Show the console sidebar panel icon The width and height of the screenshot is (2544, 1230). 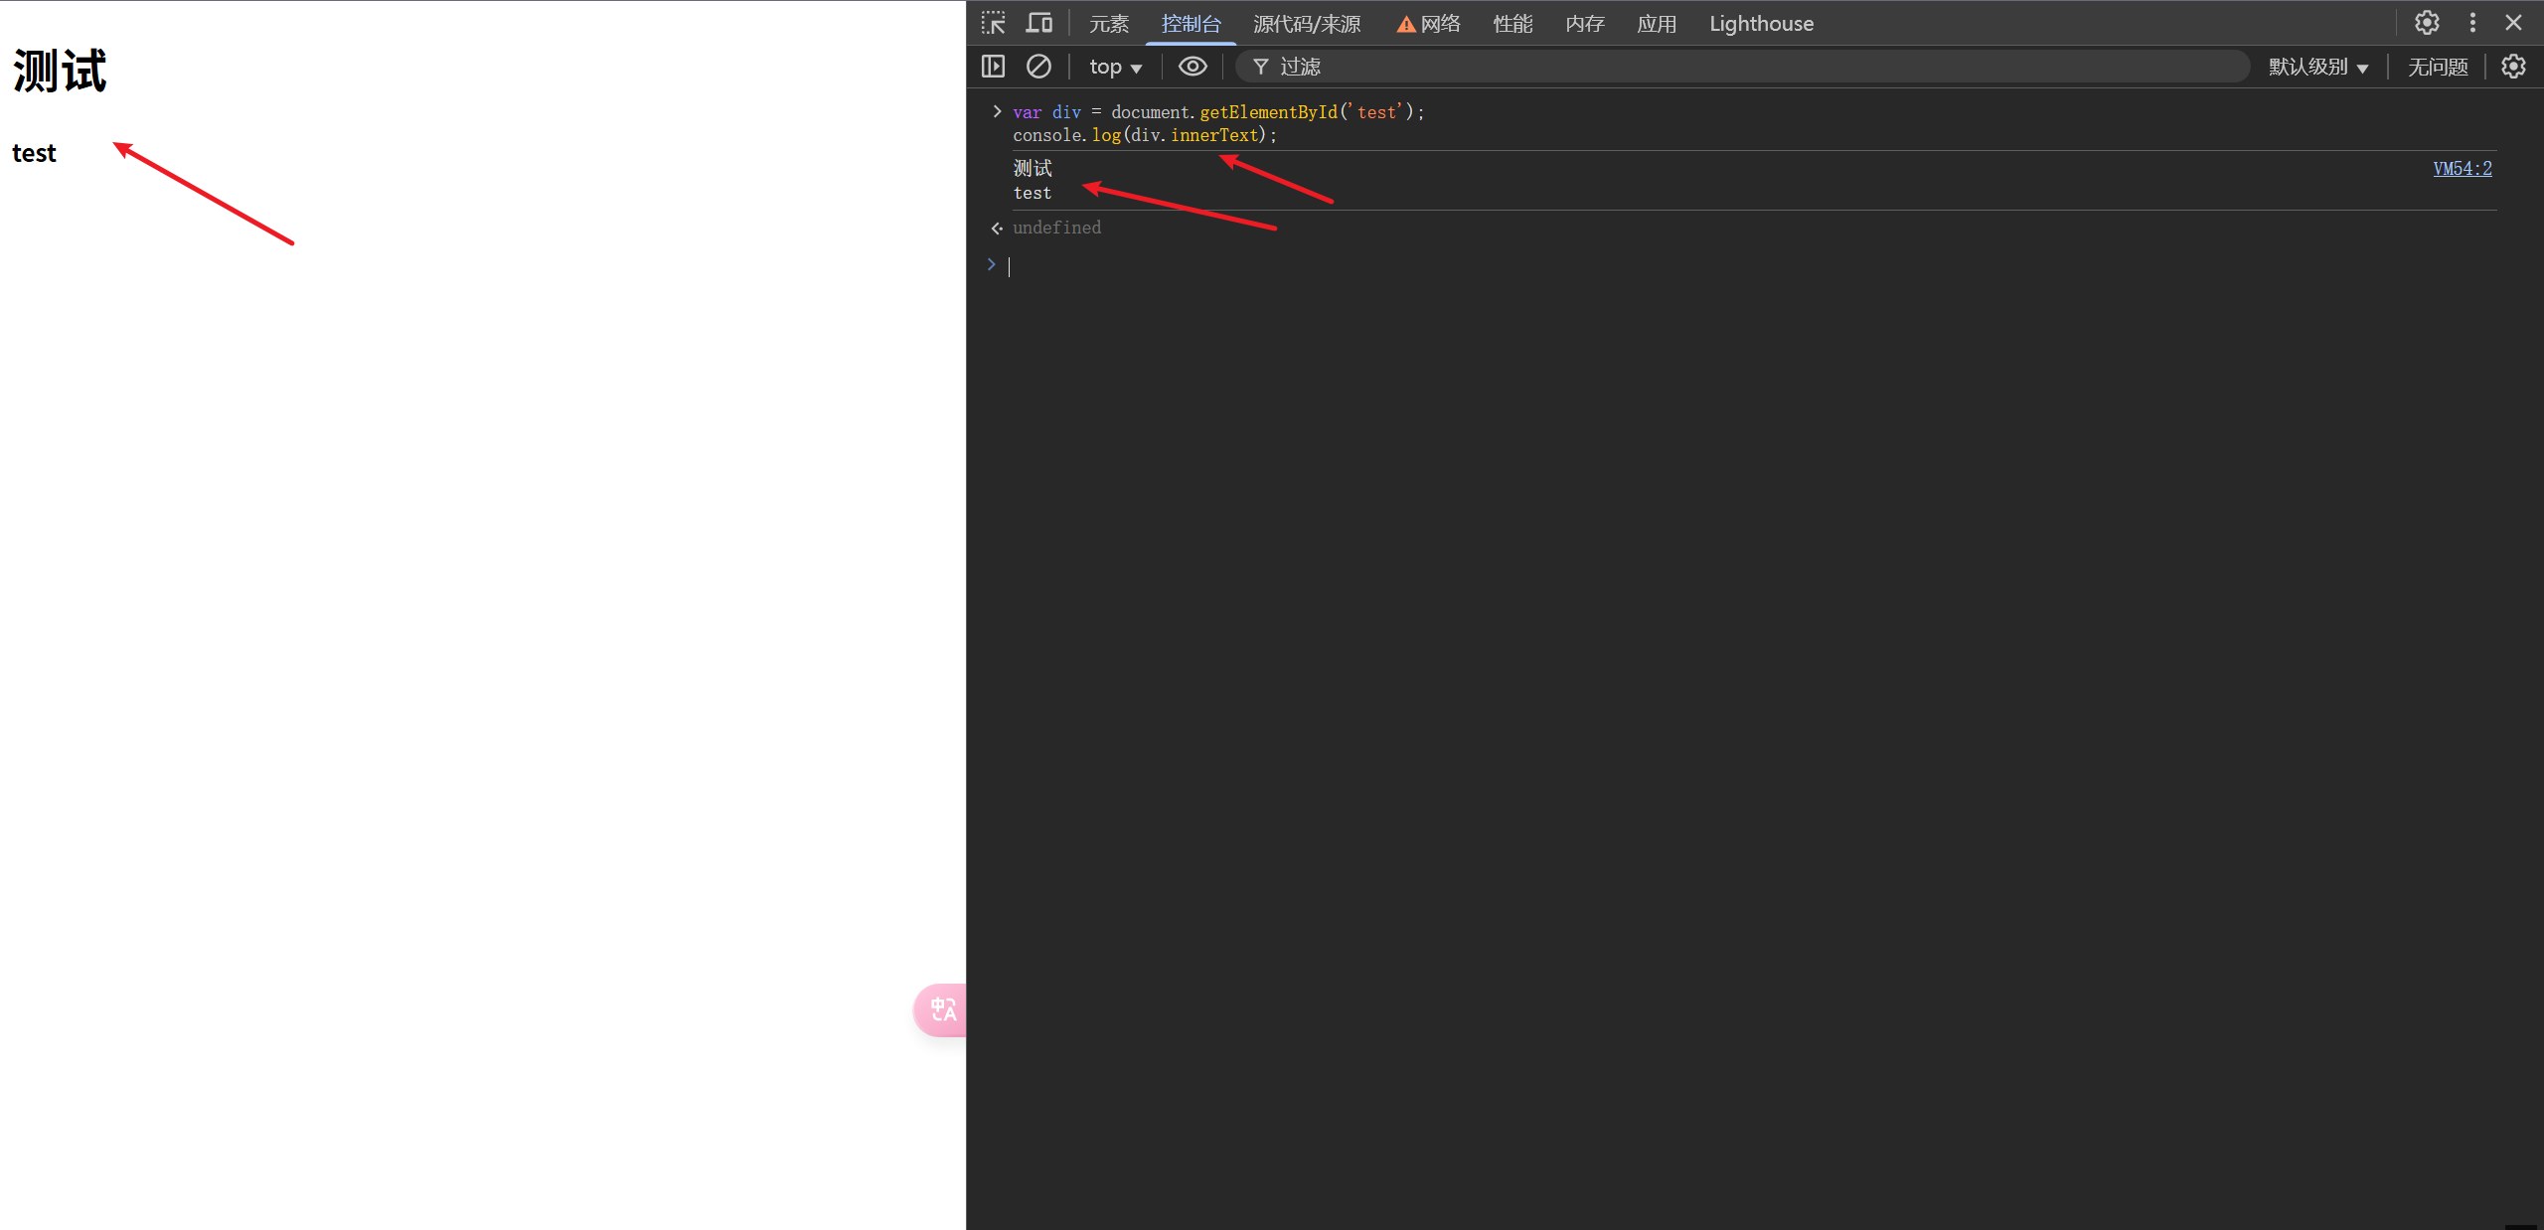pyautogui.click(x=993, y=67)
